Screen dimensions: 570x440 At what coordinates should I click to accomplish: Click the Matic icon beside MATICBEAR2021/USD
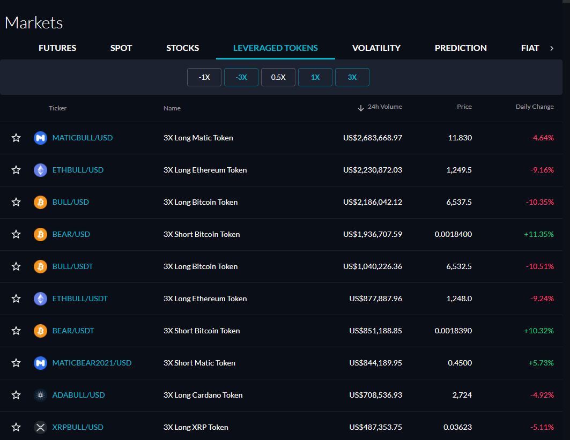(40, 363)
